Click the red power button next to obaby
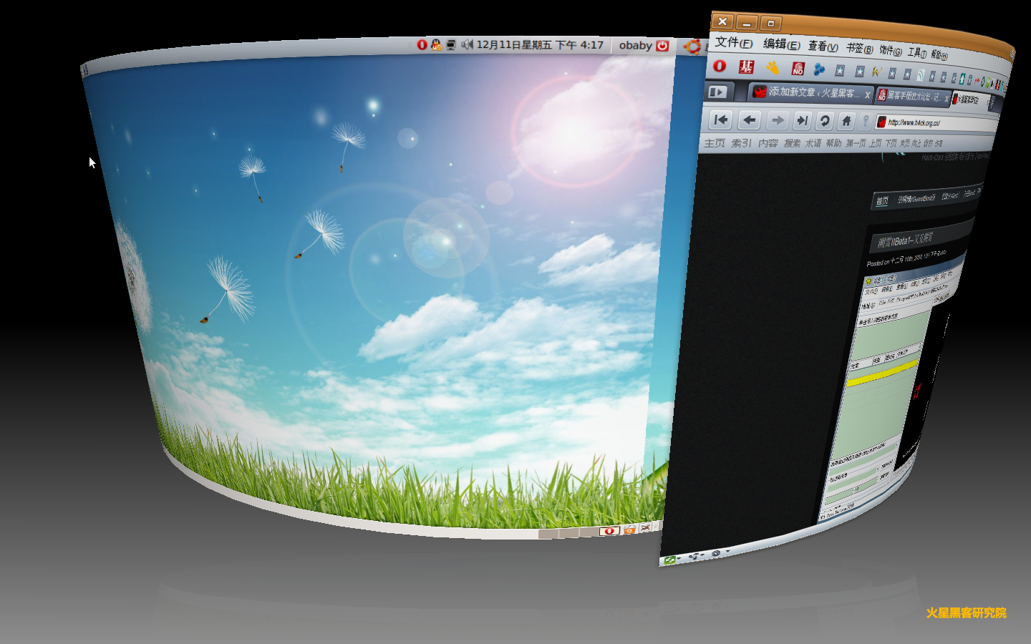 pyautogui.click(x=662, y=45)
